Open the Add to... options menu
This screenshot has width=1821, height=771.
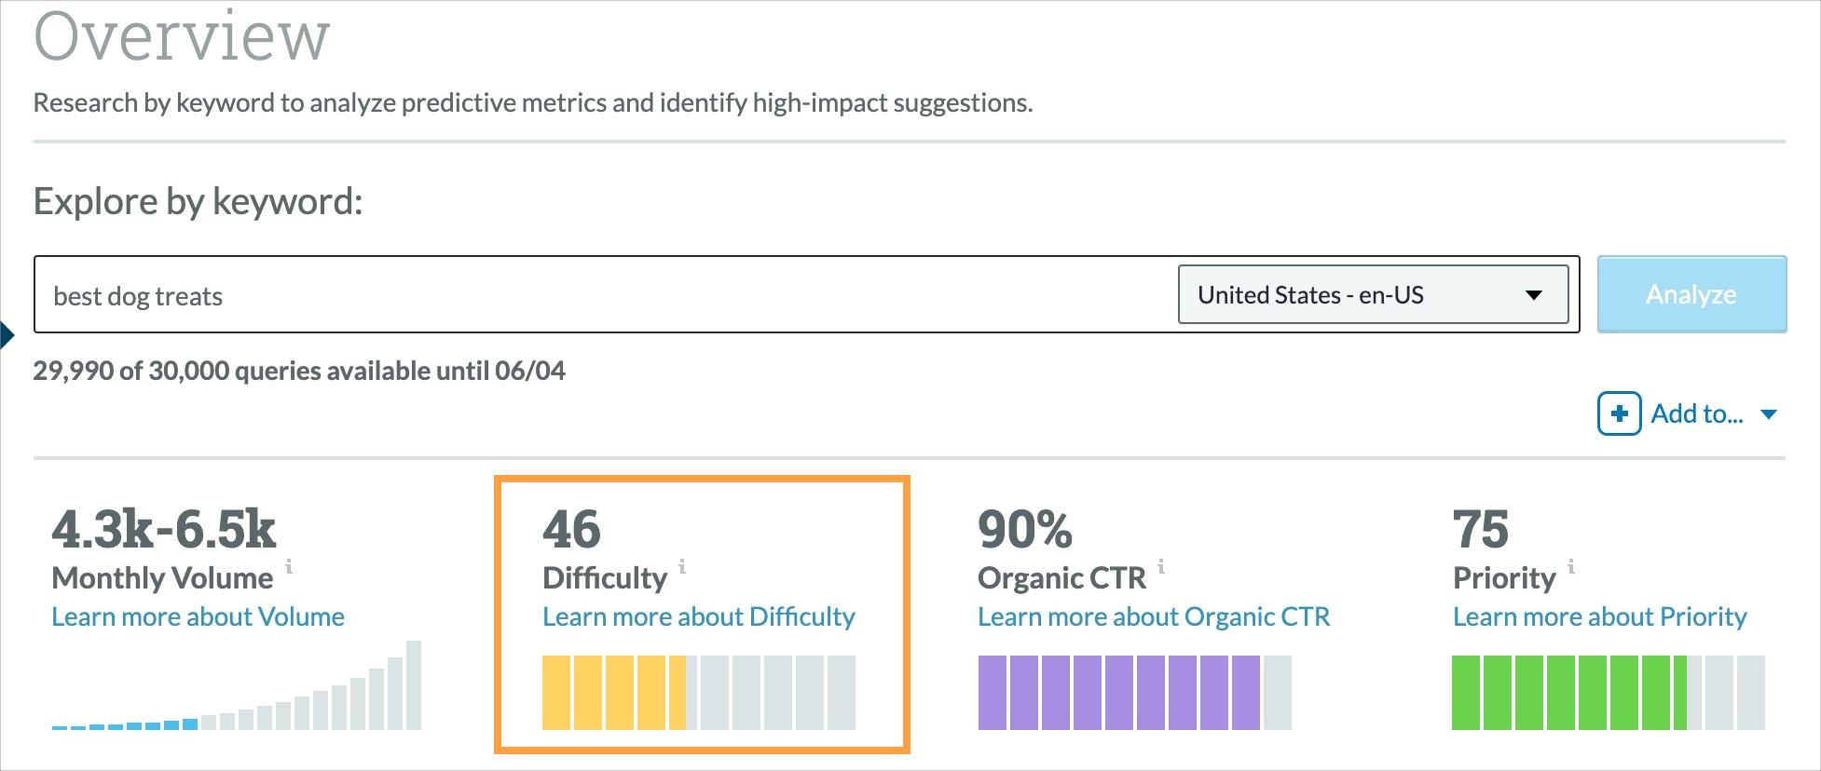point(1698,414)
